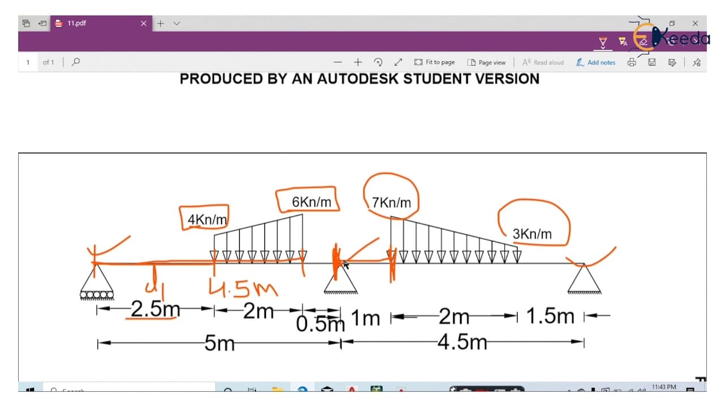725x407 pixels.
Task: Start Read aloud
Action: 543,62
